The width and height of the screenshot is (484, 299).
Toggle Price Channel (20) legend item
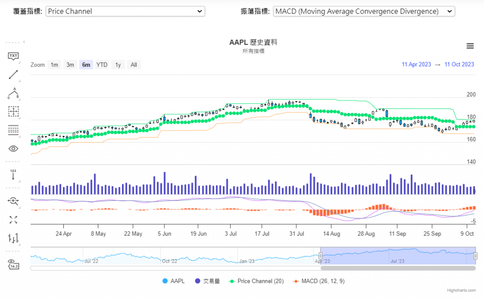tap(256, 281)
